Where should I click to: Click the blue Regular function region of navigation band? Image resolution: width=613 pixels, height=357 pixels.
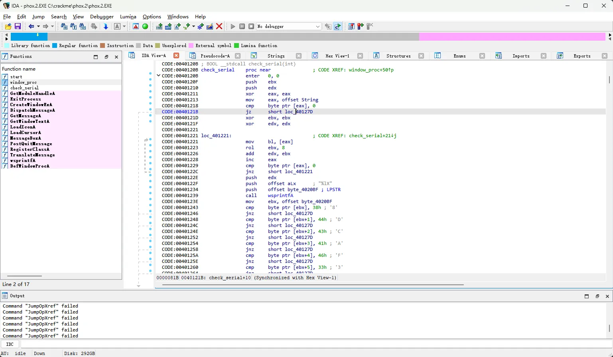click(29, 37)
